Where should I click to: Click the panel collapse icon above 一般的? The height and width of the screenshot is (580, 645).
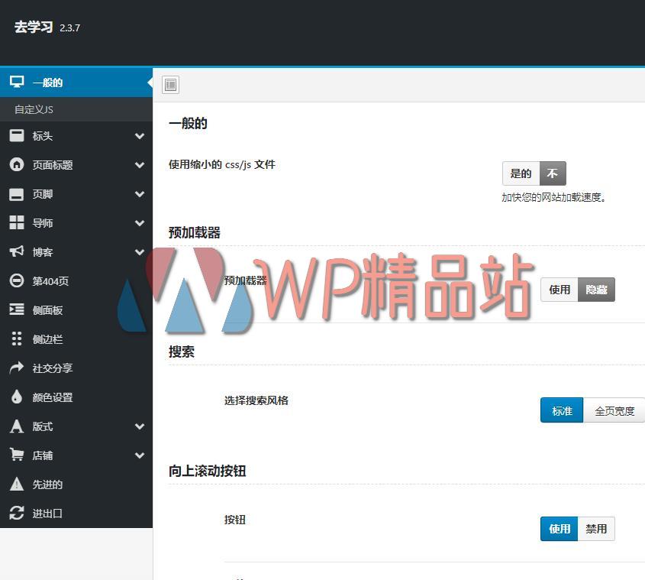click(x=169, y=85)
